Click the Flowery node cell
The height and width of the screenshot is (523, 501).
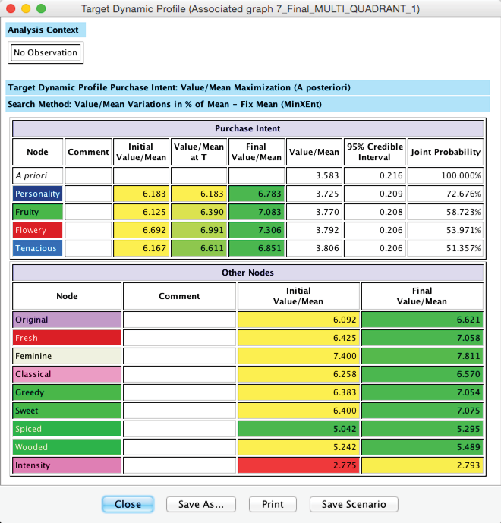point(37,230)
